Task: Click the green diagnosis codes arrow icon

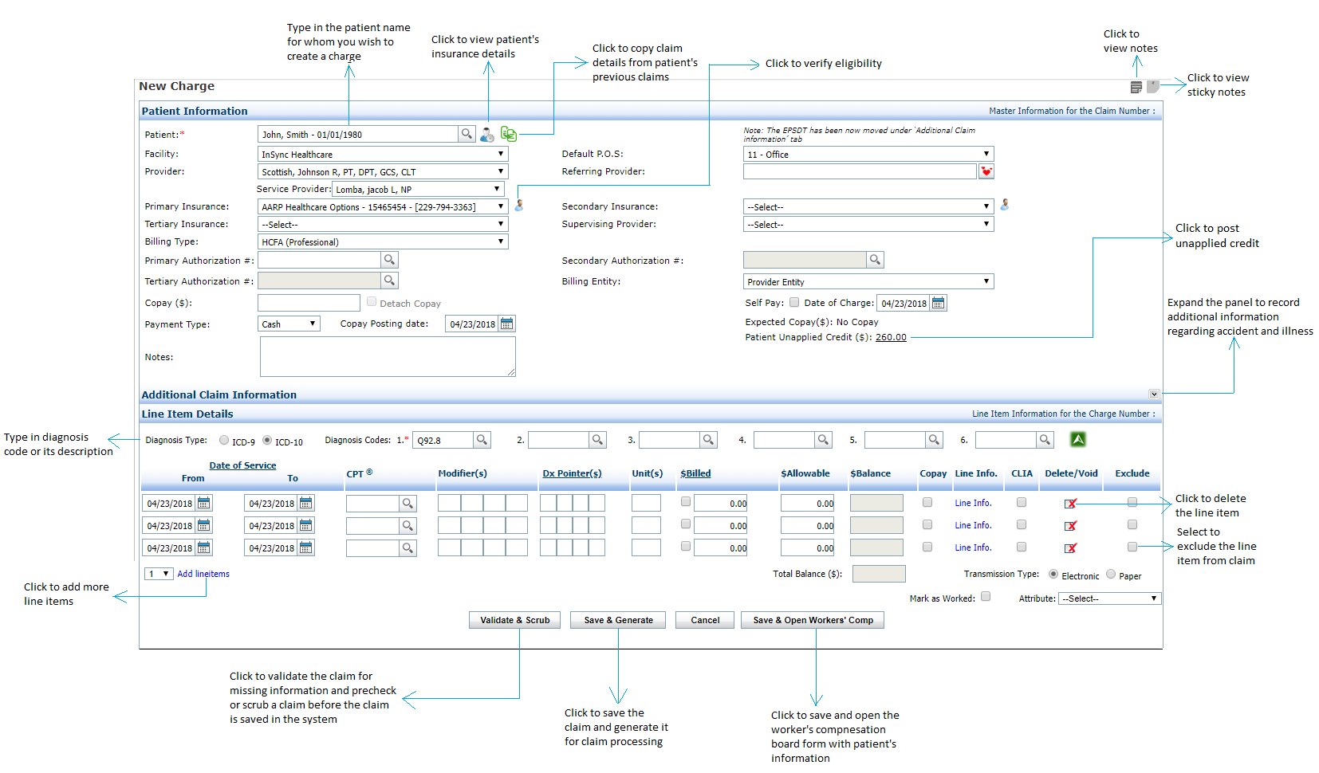Action: (1078, 440)
